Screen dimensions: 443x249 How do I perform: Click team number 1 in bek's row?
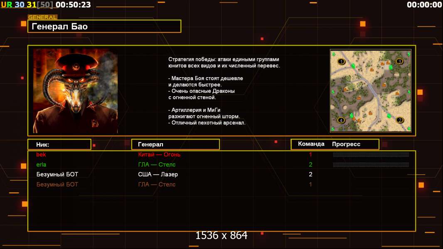[310, 154]
